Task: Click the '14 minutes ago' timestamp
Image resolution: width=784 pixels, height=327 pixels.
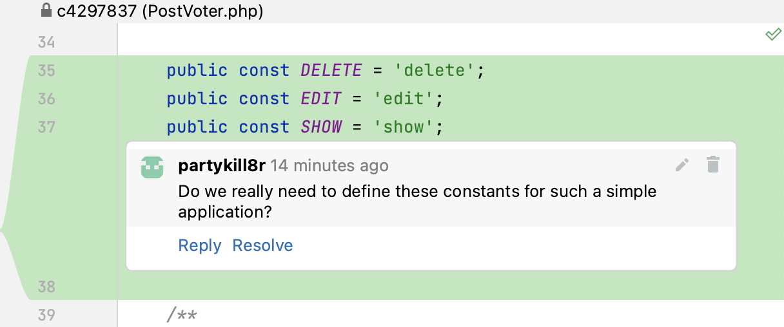Action: point(329,165)
